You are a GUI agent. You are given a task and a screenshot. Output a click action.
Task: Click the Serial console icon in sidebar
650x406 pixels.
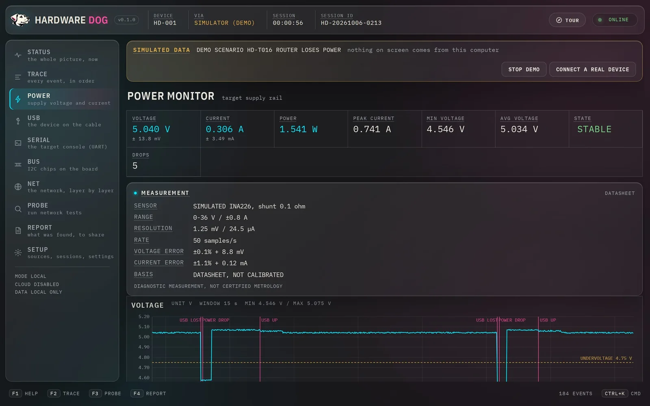(x=18, y=143)
